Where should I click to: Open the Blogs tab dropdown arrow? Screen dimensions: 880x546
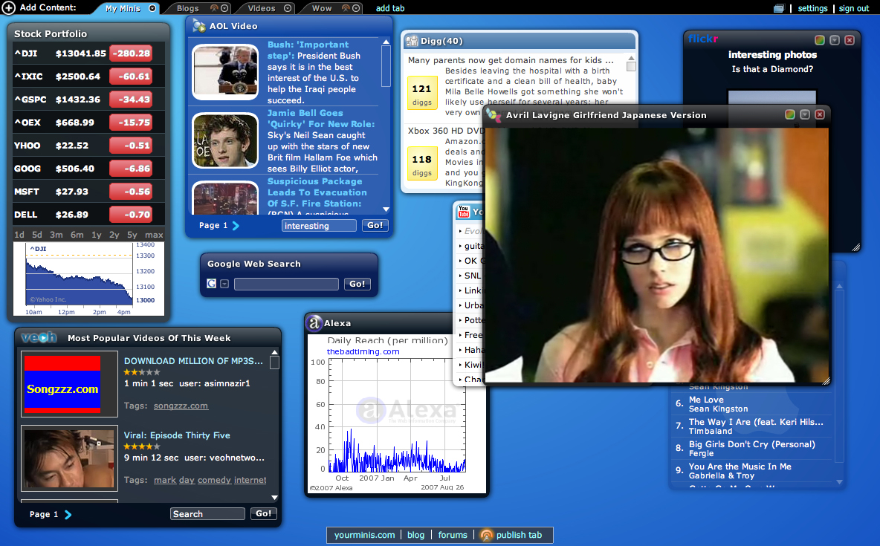(x=224, y=8)
